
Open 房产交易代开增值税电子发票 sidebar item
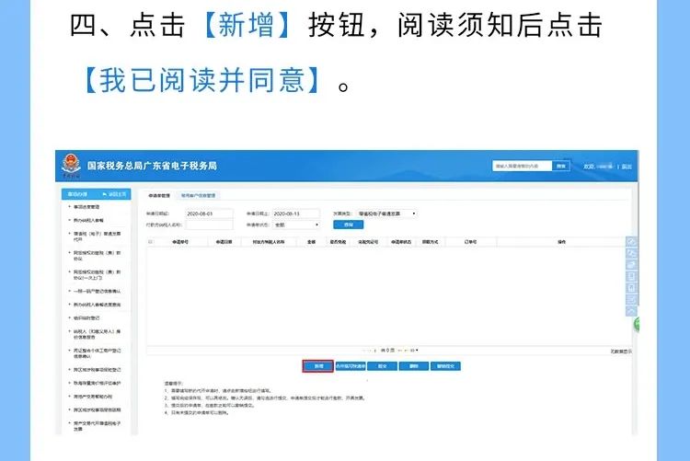[x=97, y=426]
